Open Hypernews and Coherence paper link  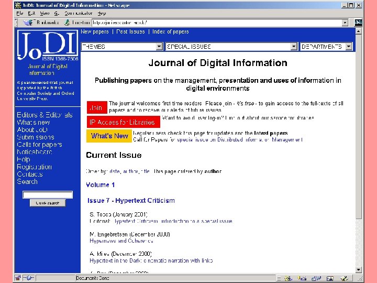coord(121,241)
